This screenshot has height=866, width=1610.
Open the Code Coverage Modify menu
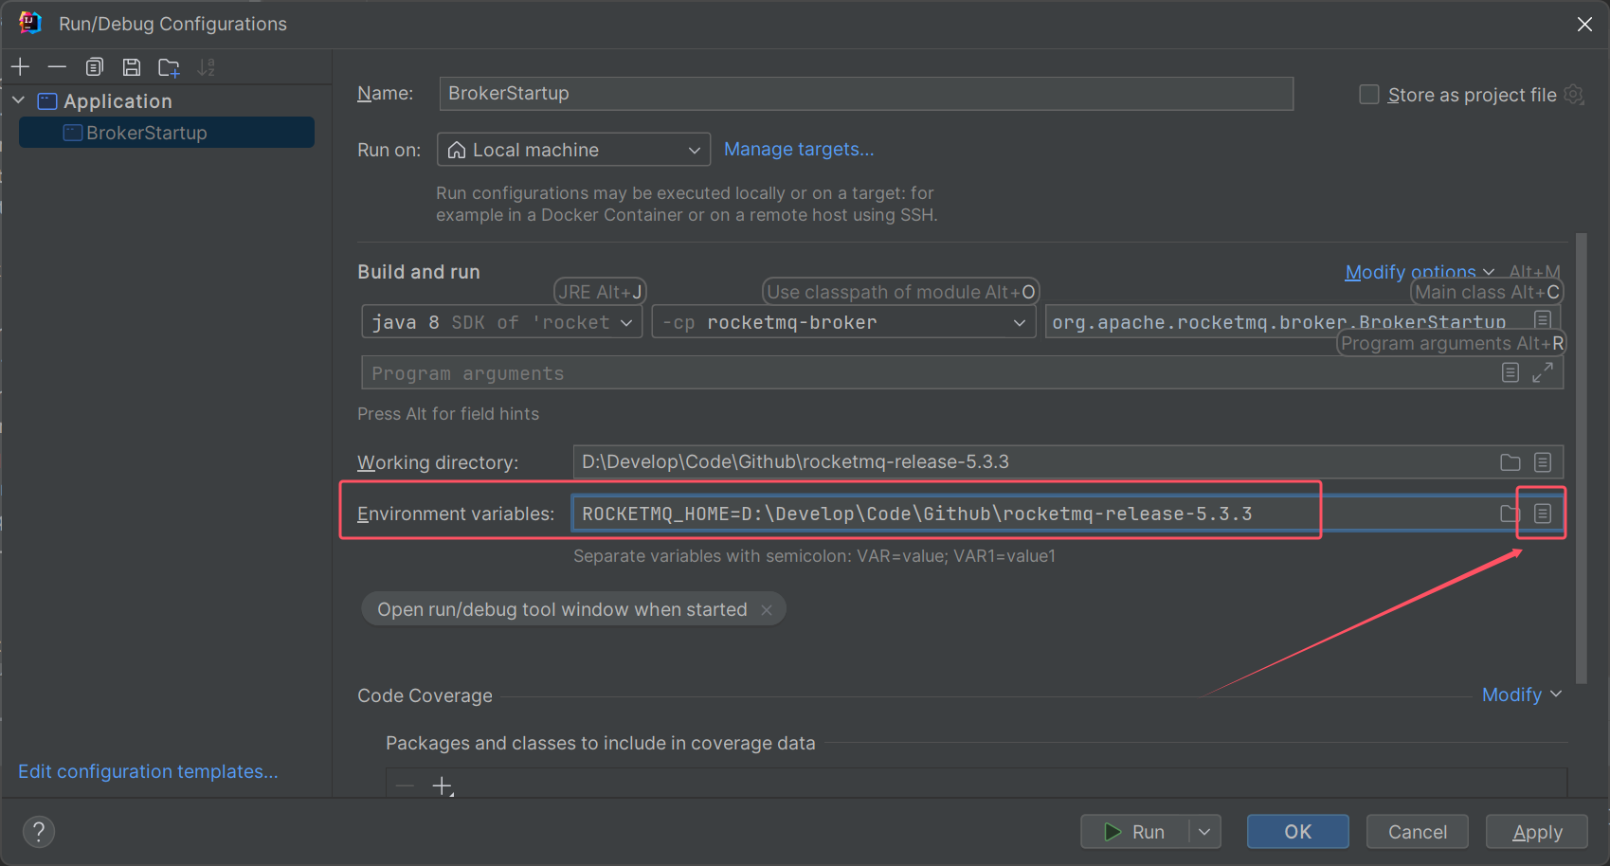point(1522,695)
